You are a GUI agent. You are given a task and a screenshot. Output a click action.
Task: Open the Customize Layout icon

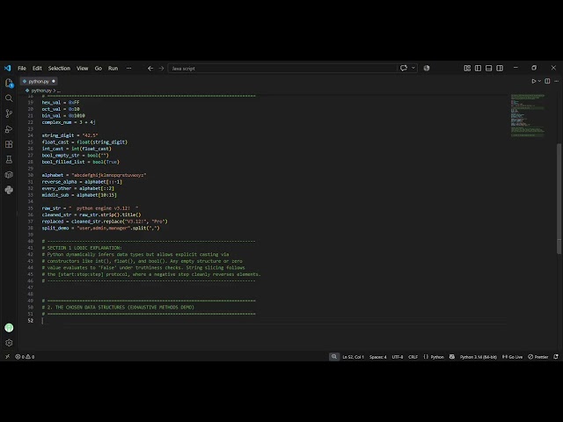pos(467,69)
